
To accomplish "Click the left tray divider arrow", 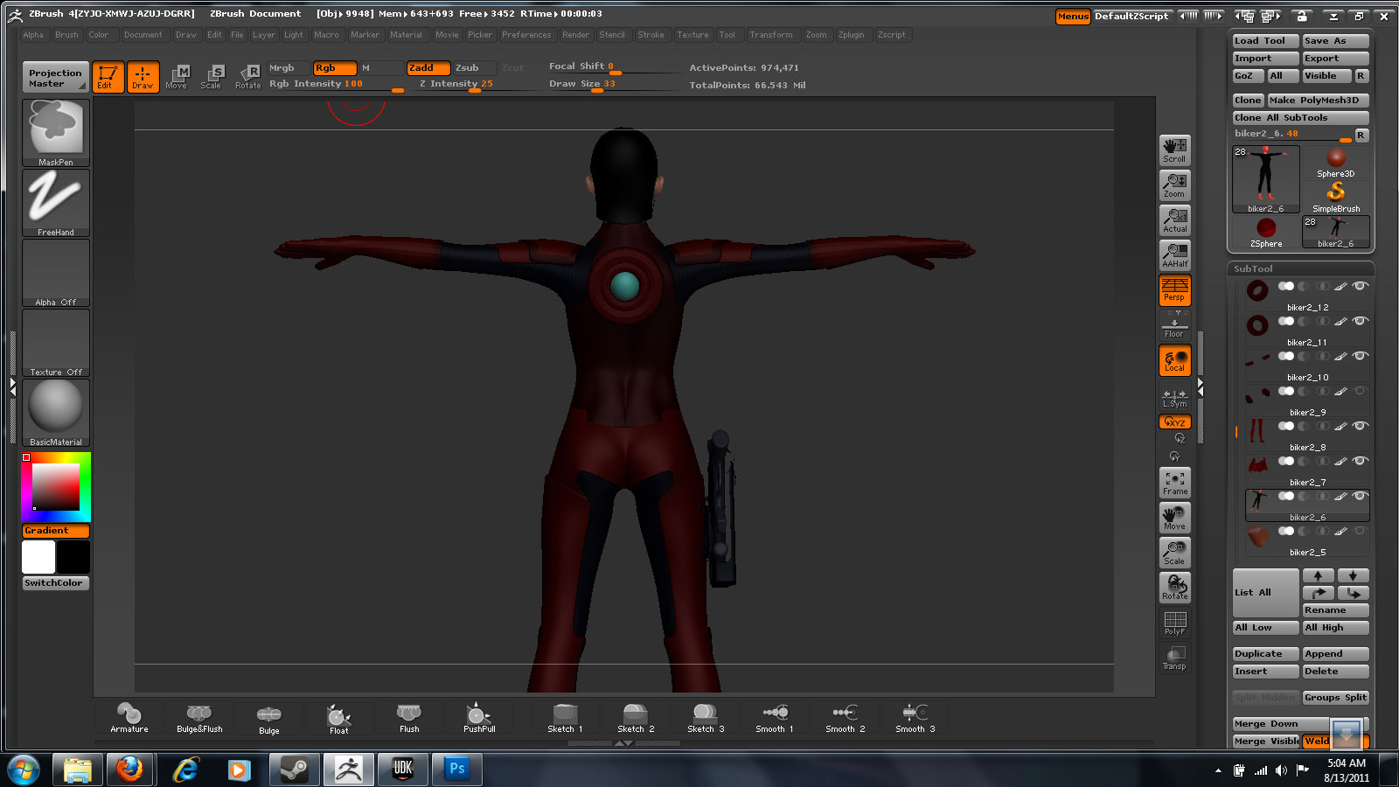I will [x=12, y=387].
